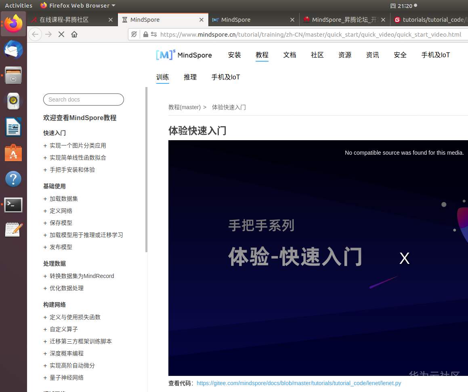Viewport: 468px width, 392px height.
Task: Click the Search docs input field
Action: 84,100
